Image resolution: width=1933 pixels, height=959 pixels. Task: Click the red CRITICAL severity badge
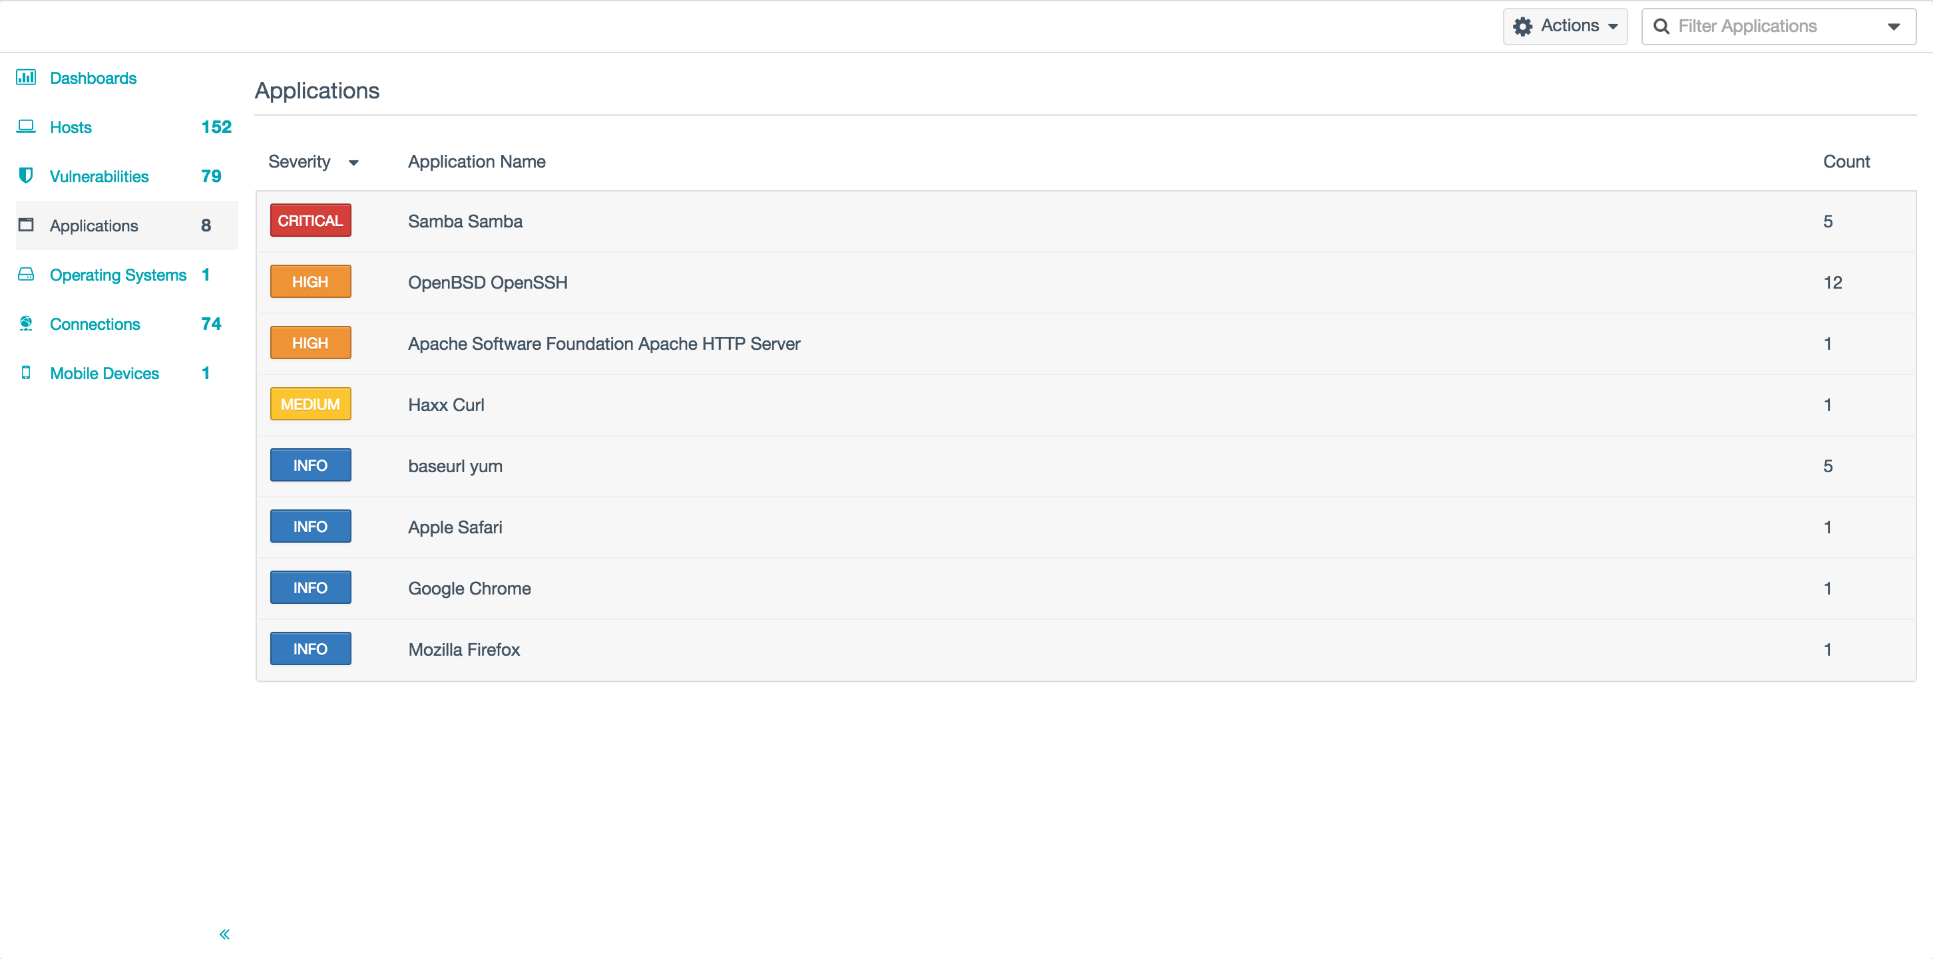[x=310, y=220]
